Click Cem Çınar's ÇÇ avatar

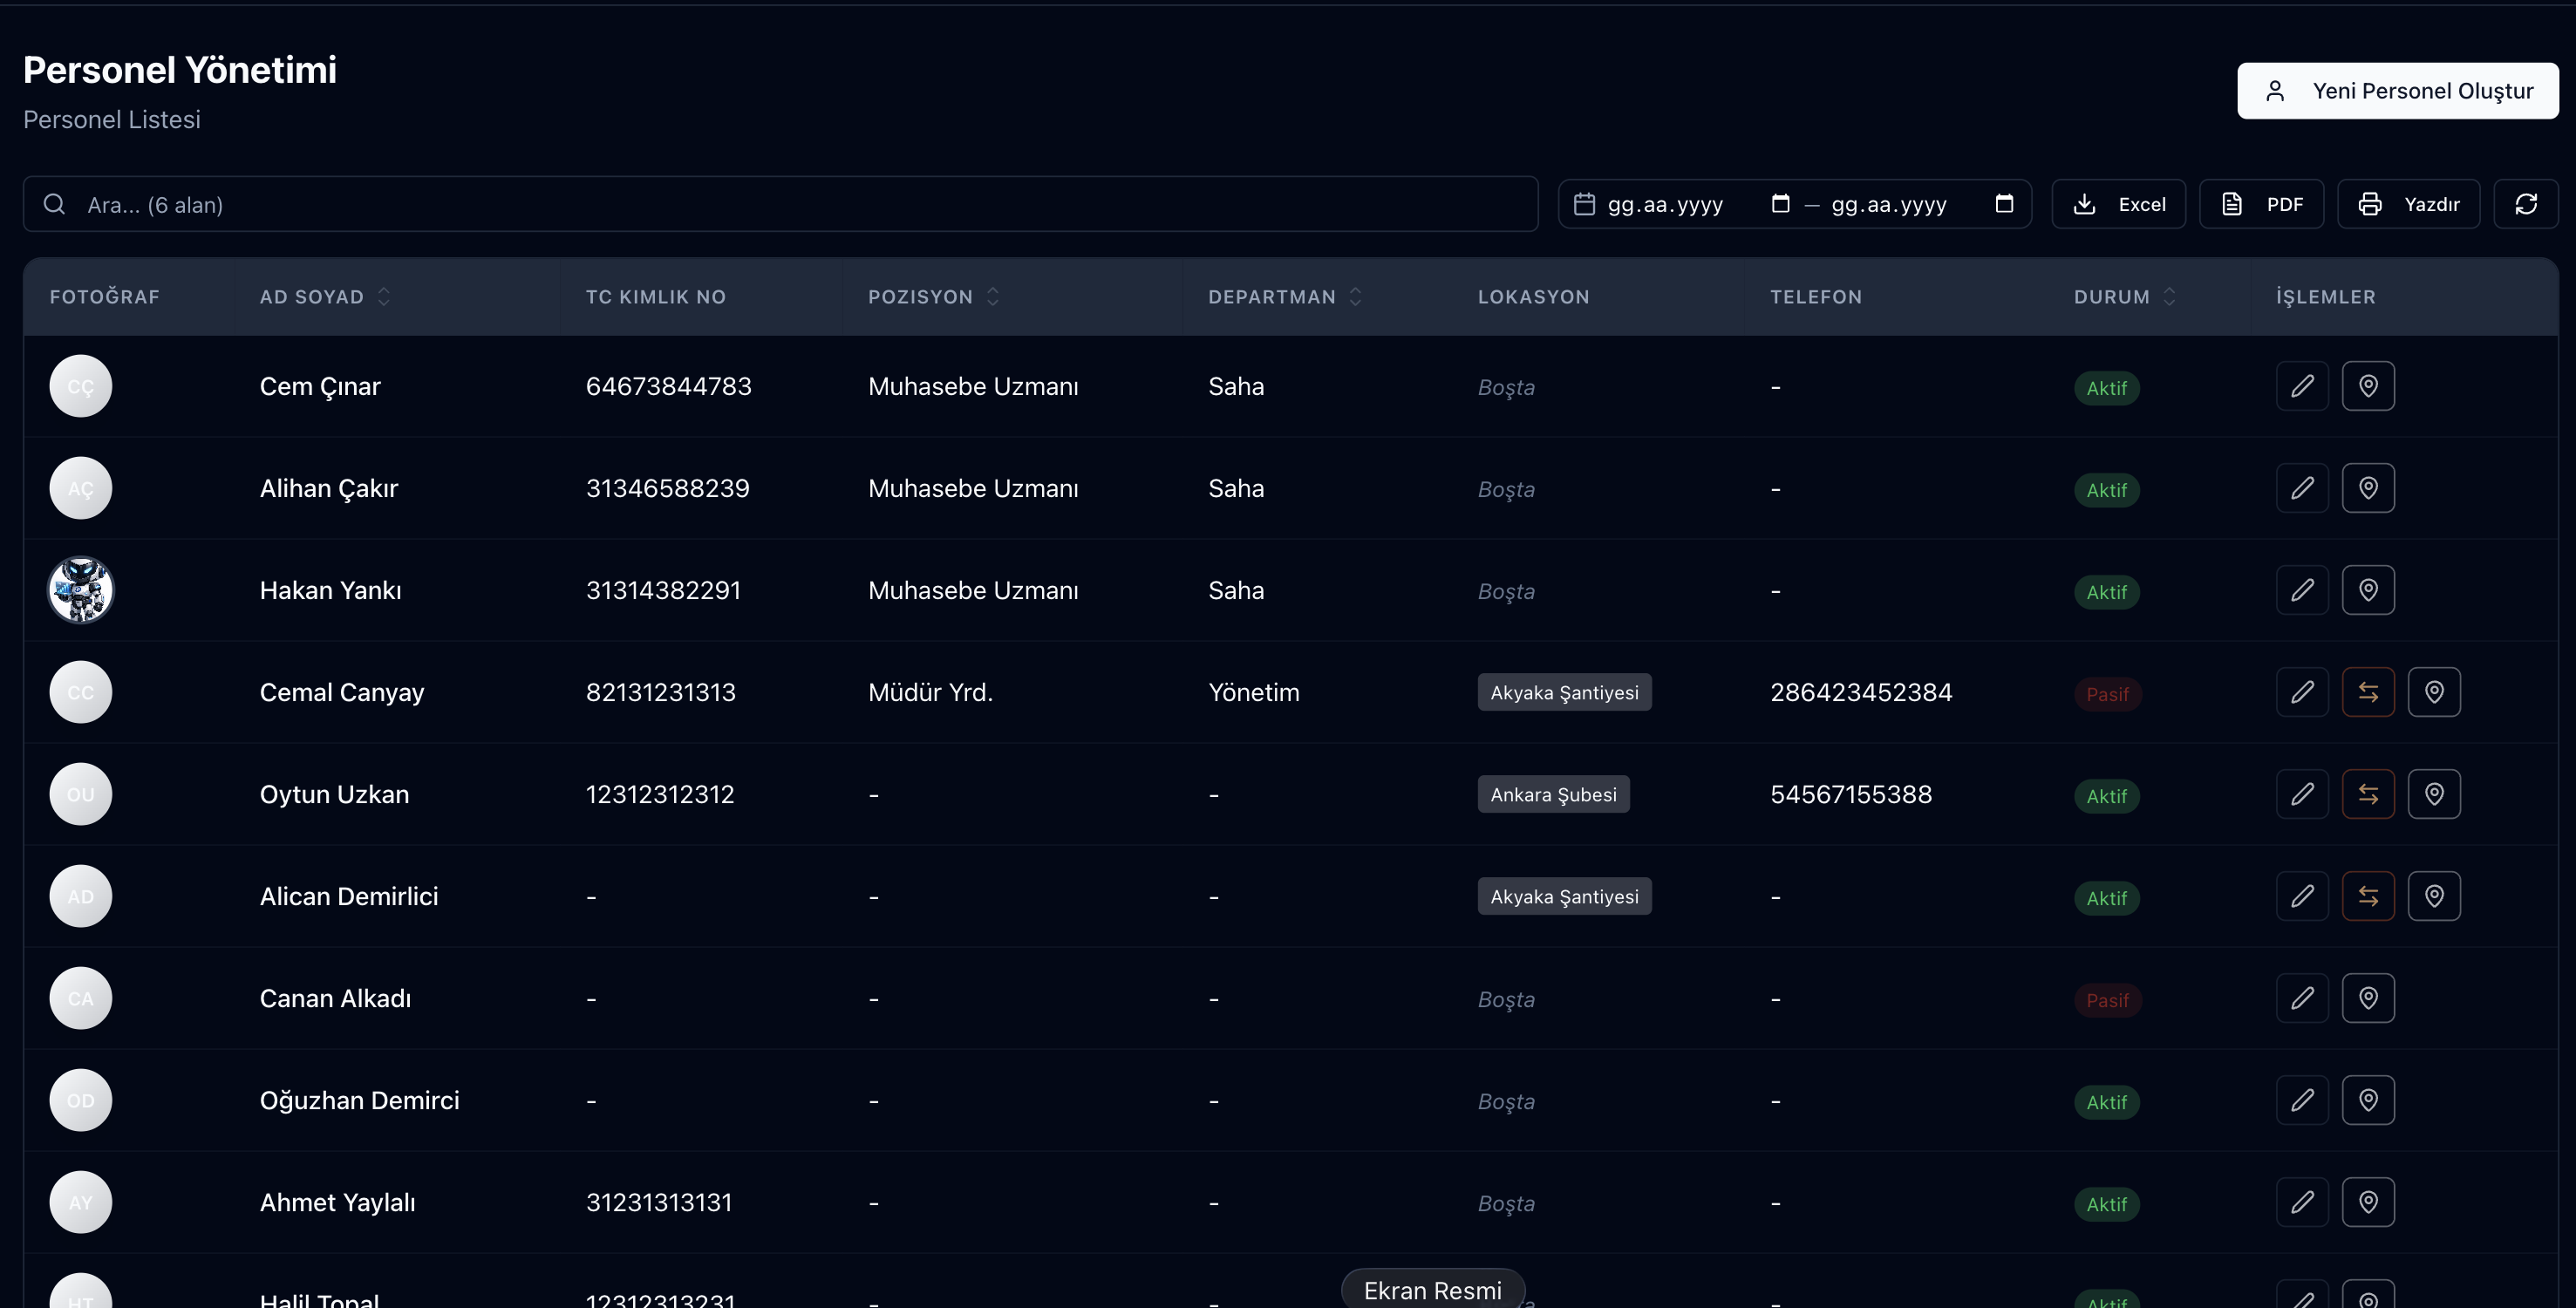click(81, 386)
